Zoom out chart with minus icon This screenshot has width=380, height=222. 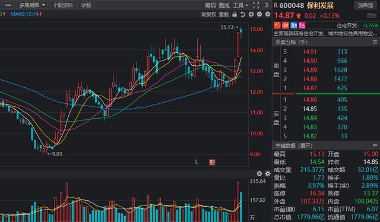tap(259, 14)
